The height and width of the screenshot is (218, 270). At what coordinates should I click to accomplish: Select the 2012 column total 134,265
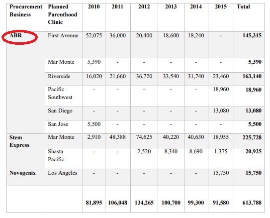[144, 203]
